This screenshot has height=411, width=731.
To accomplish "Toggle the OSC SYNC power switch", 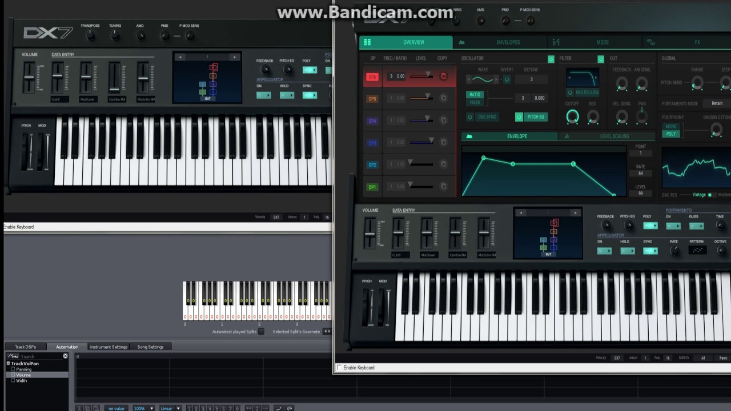I will pos(470,117).
